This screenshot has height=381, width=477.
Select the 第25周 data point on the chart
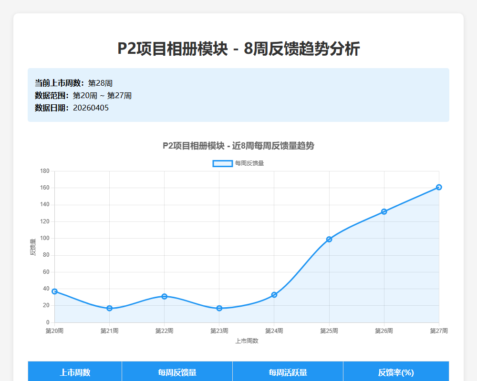[x=329, y=240]
